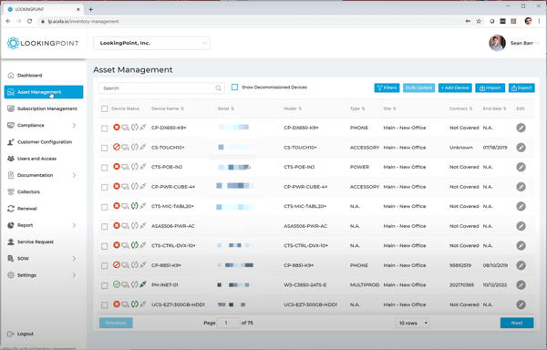Sort by Device Name column

[x=168, y=108]
